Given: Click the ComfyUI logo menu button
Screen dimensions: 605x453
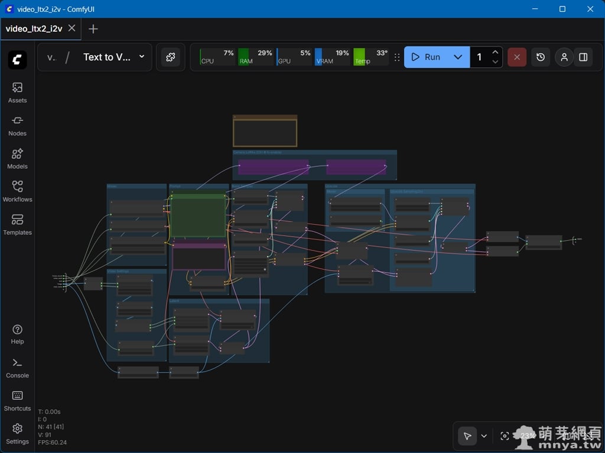Looking at the screenshot, I should pyautogui.click(x=17, y=60).
